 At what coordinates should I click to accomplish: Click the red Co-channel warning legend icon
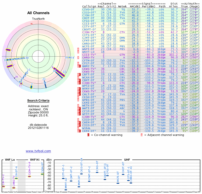click(88, 135)
